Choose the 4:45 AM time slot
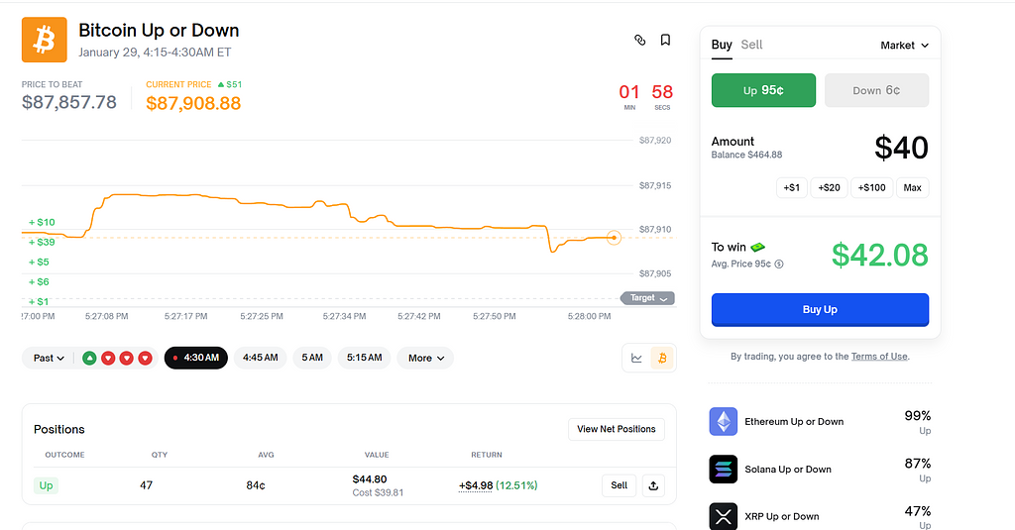Screen dimensions: 1015x530 tap(260, 358)
